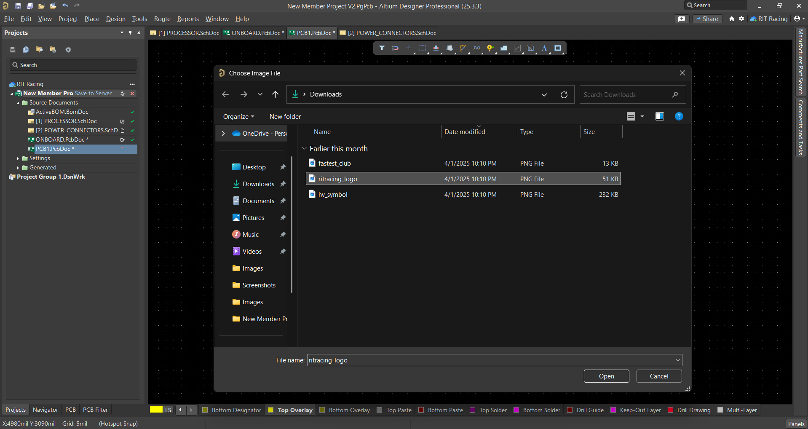Collapse the Source Documents folder

pos(18,103)
